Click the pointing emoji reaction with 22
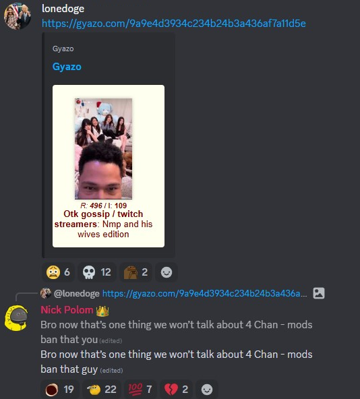This screenshot has width=360, height=399. (x=102, y=390)
